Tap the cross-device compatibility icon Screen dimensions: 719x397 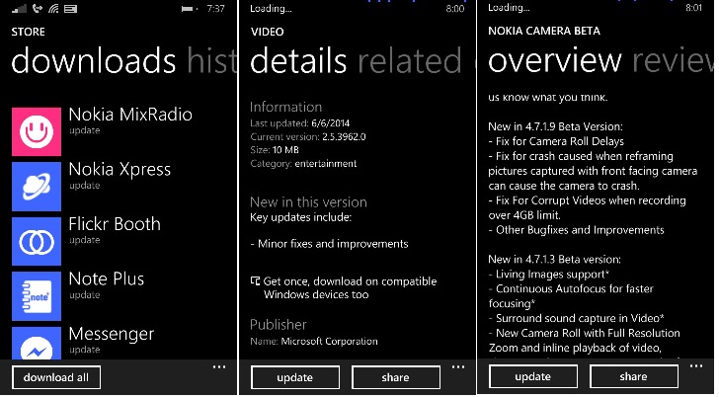coord(256,281)
